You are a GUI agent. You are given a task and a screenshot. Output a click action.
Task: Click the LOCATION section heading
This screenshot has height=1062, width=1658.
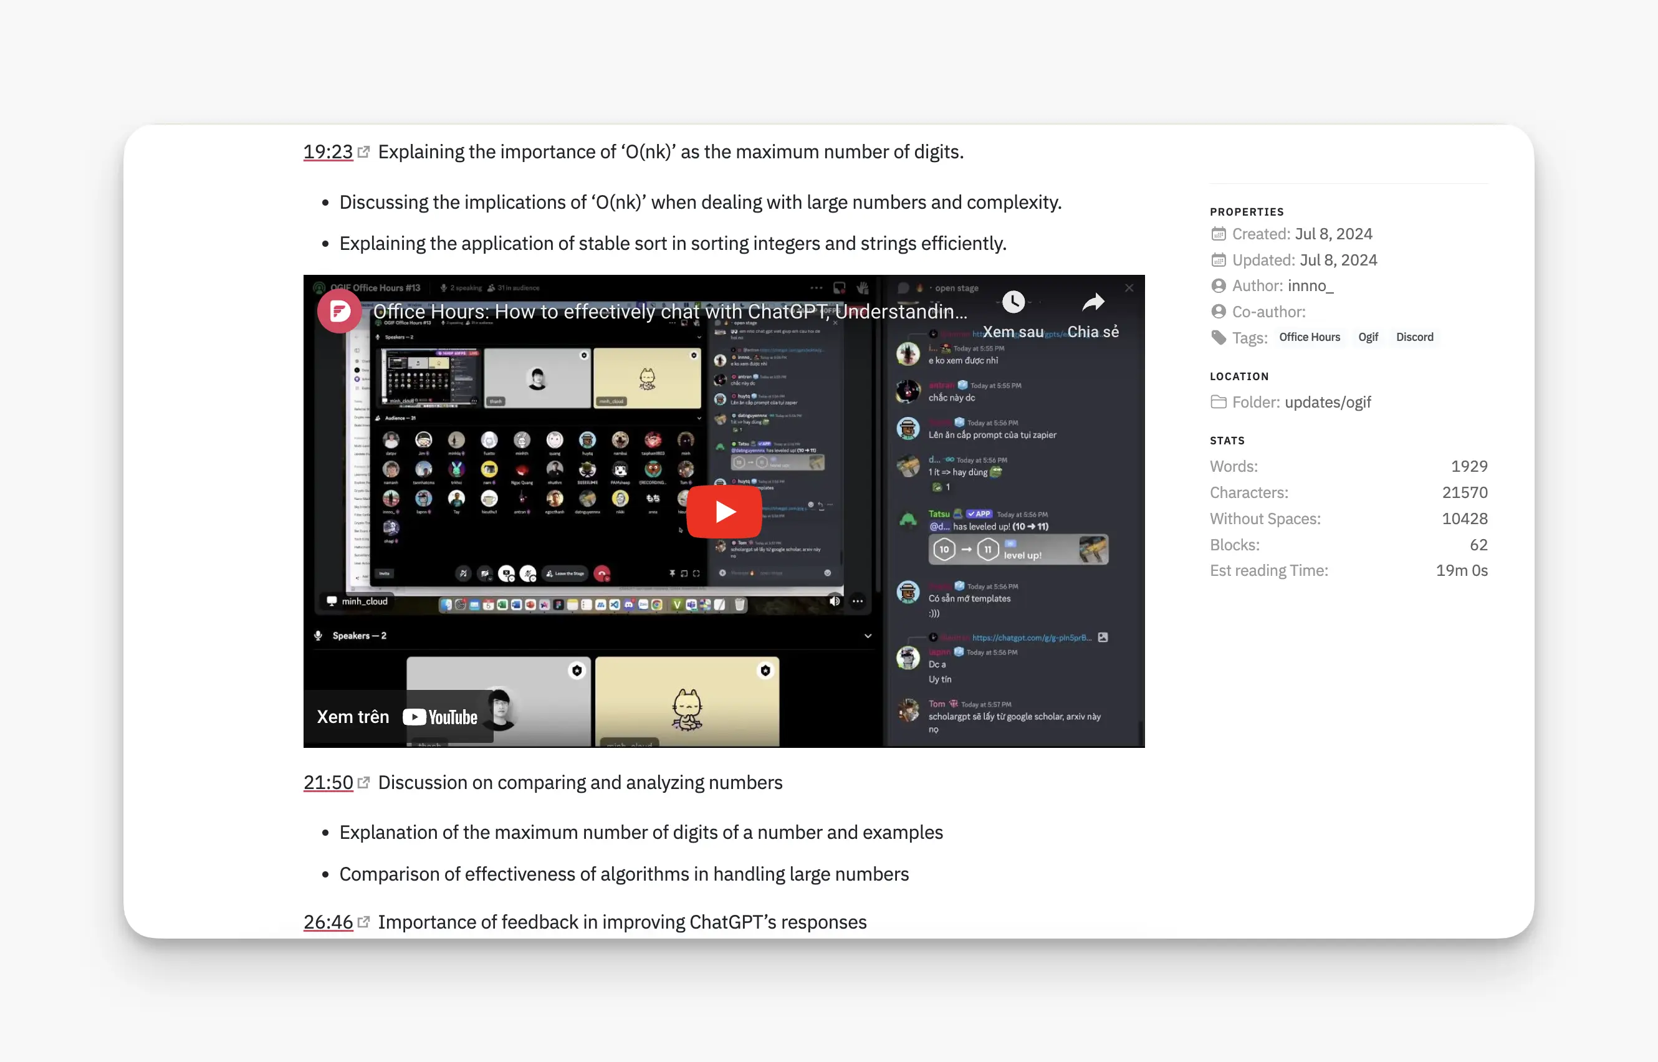pos(1239,376)
